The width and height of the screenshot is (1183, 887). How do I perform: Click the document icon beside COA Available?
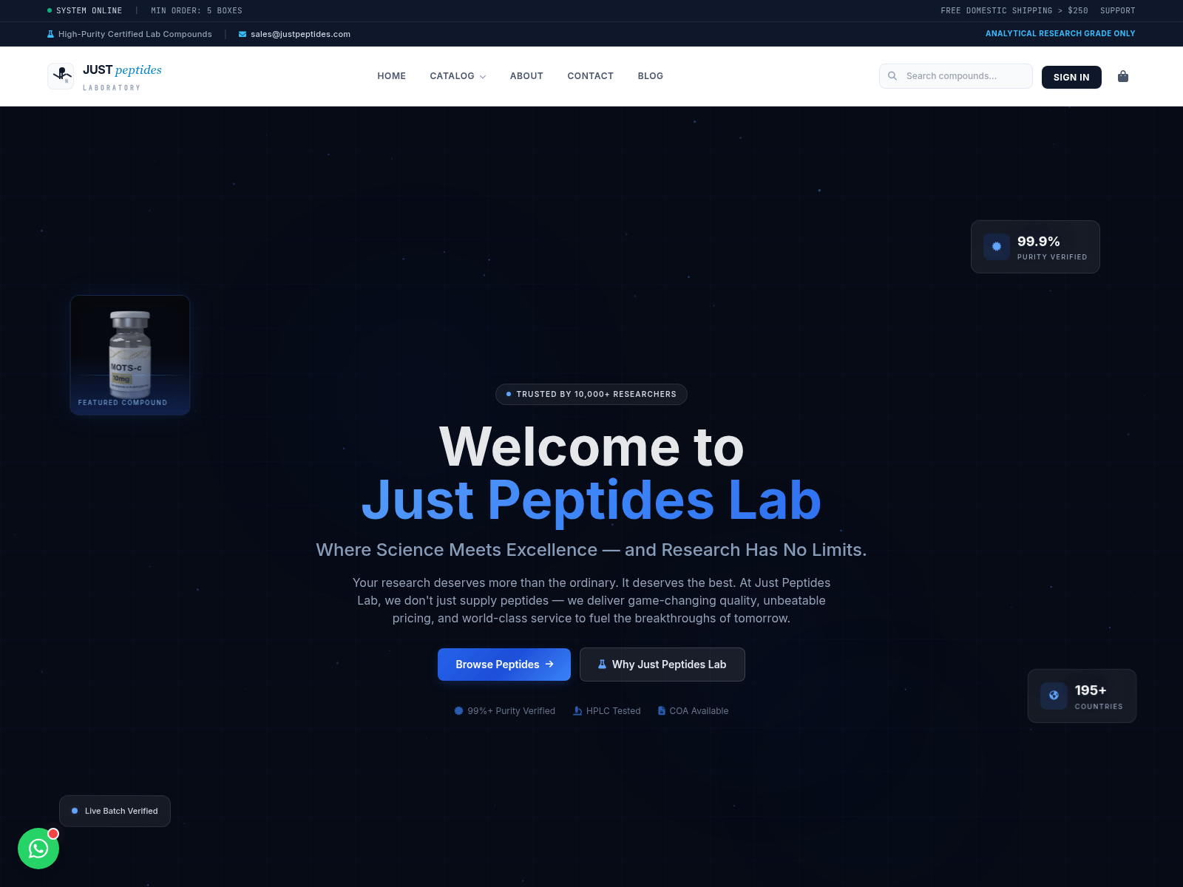[662, 711]
